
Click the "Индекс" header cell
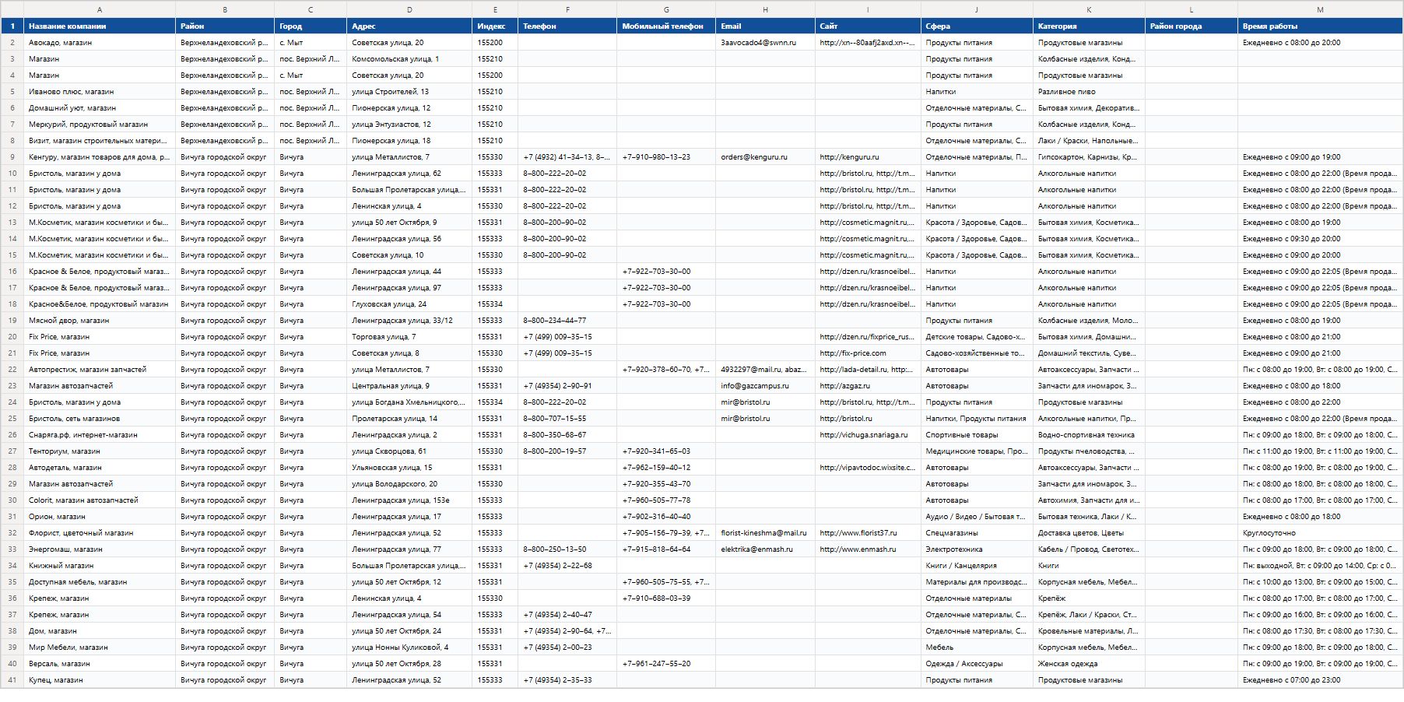tap(495, 26)
